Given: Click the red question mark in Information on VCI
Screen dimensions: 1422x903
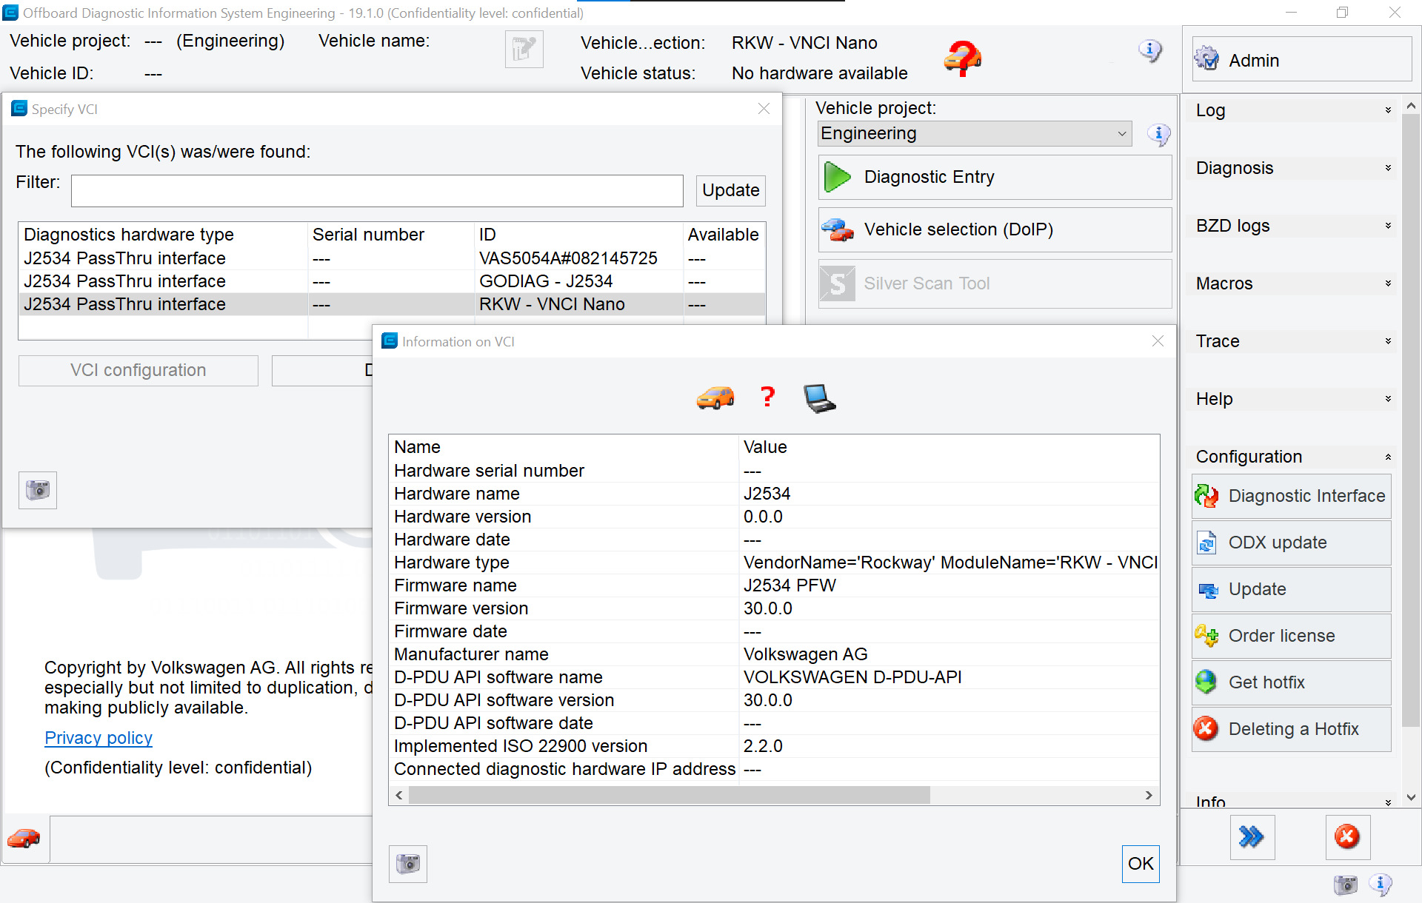Looking at the screenshot, I should (768, 397).
